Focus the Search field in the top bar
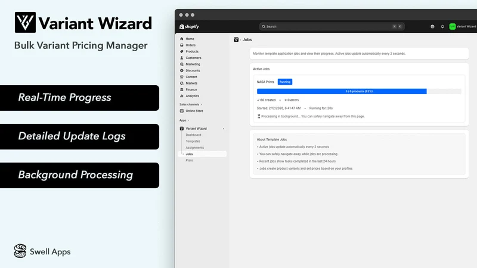This screenshot has height=268, width=477. coord(332,26)
